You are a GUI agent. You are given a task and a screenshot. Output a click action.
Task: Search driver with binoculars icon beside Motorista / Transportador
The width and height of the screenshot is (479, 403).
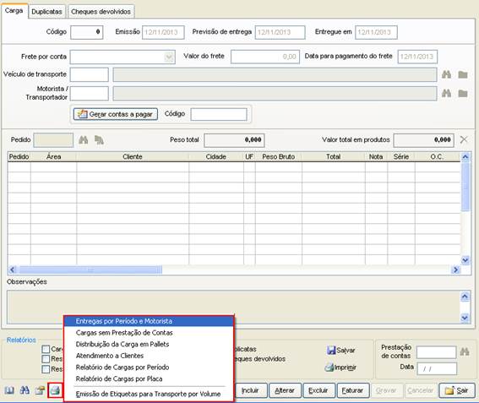point(446,93)
